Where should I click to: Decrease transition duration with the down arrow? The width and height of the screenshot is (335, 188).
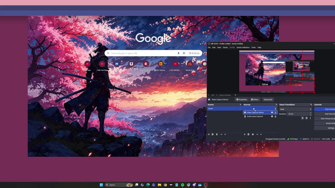pyautogui.click(x=311, y=115)
